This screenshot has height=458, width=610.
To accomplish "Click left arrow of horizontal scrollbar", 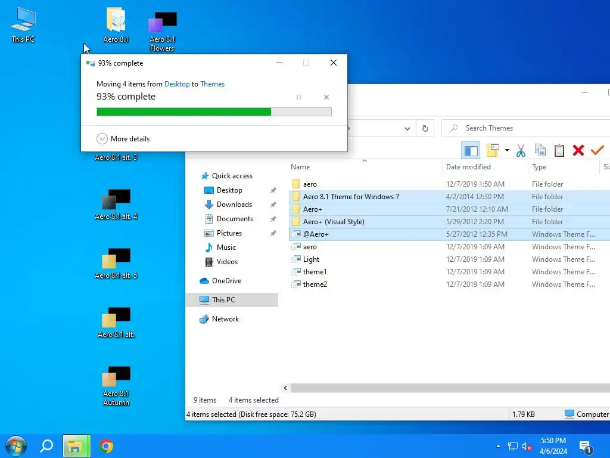I will click(x=285, y=388).
